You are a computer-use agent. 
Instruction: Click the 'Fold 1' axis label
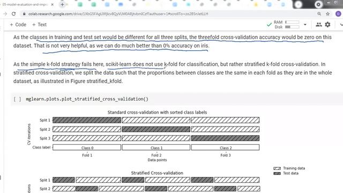point(87,155)
